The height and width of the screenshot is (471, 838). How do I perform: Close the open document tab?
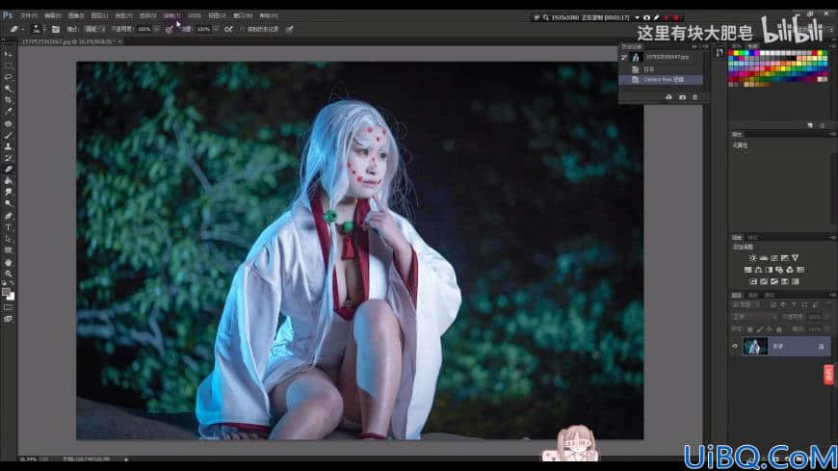[x=119, y=41]
